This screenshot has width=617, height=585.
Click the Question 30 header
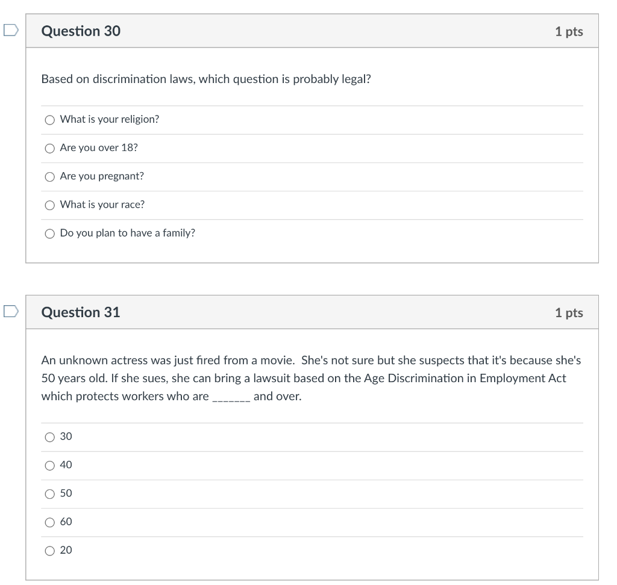(81, 31)
